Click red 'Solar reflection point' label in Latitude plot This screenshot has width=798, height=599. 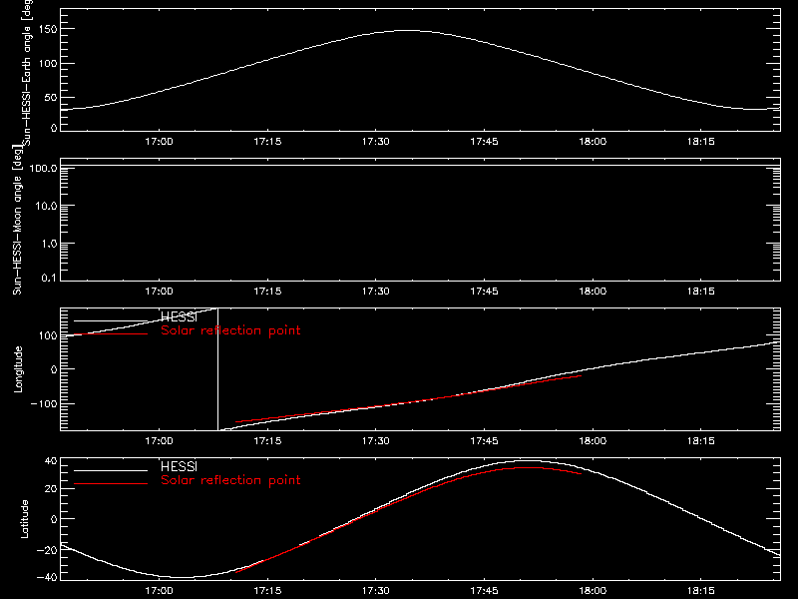tap(230, 480)
